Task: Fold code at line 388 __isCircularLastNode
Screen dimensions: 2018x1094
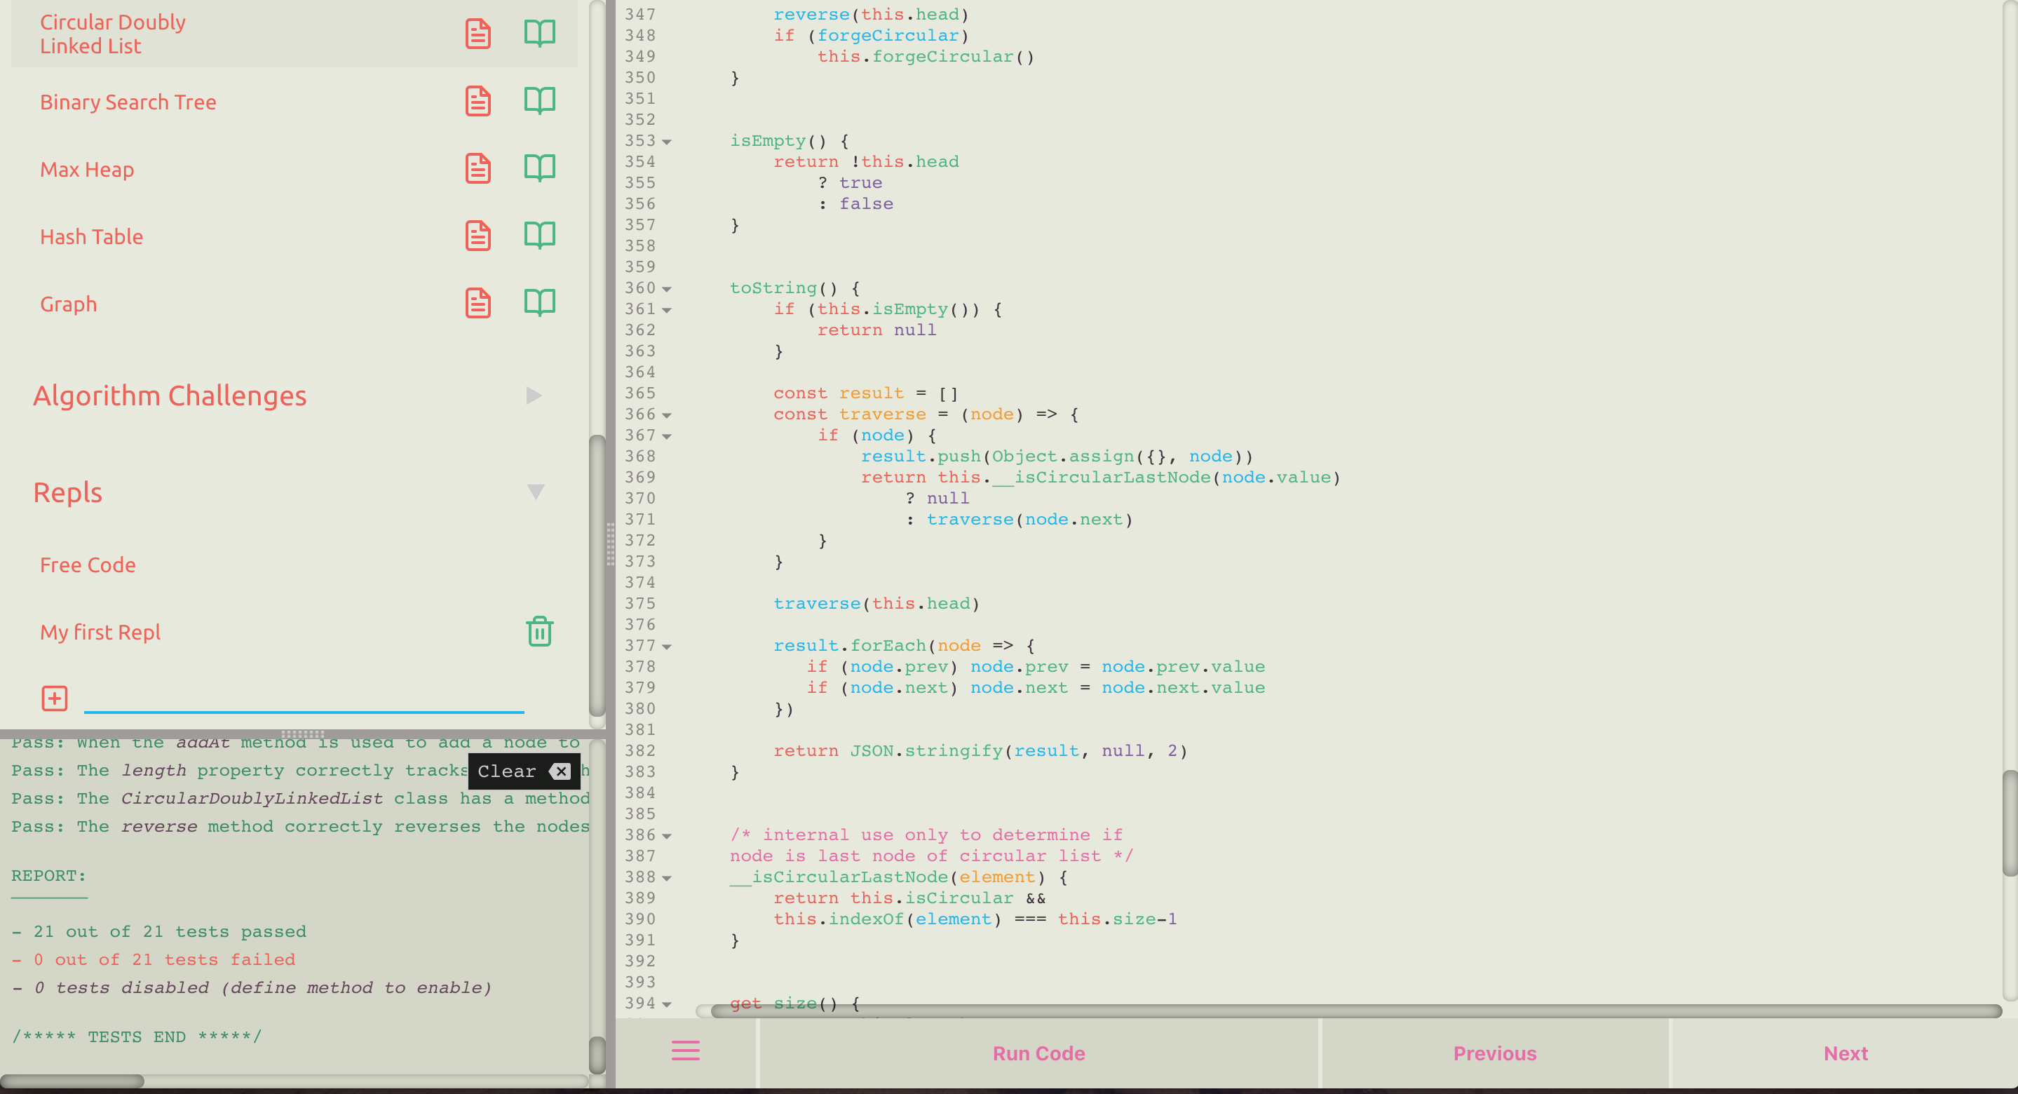Action: click(x=667, y=879)
